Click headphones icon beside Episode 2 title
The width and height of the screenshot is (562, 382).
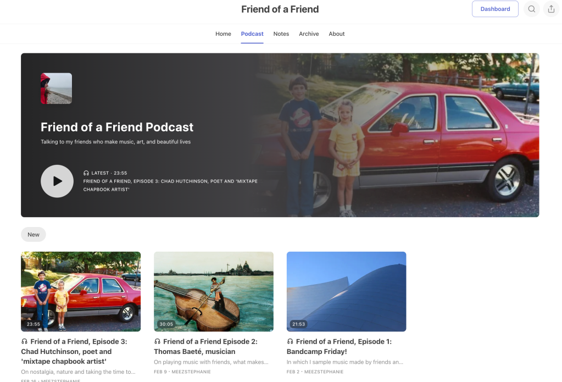(x=157, y=341)
